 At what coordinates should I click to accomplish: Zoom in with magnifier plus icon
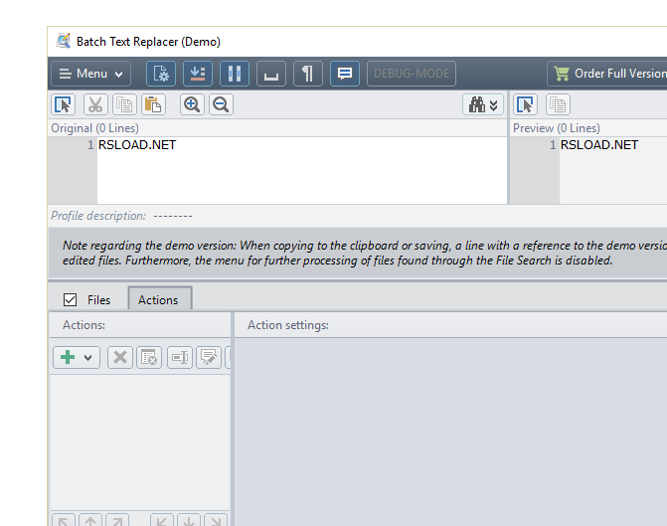(x=192, y=104)
